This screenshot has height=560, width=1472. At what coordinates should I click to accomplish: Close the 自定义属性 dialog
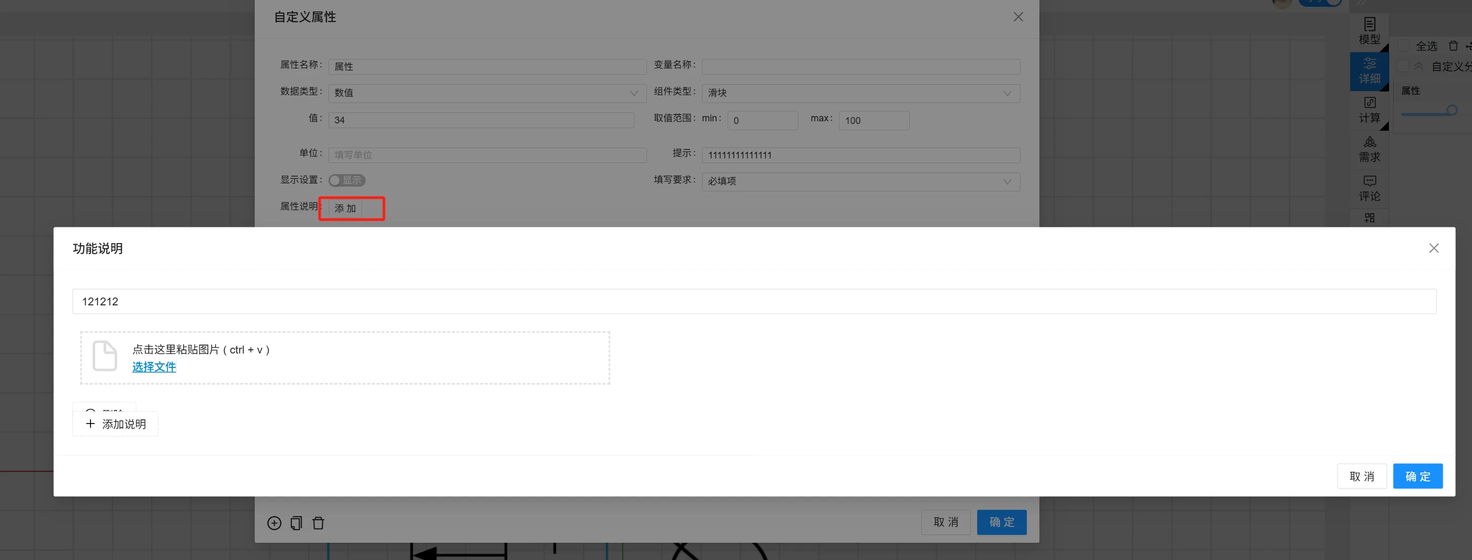(1018, 17)
